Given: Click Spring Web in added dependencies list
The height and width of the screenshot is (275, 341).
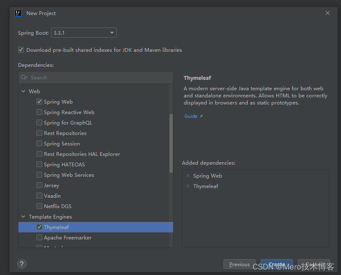Looking at the screenshot, I should click(x=208, y=176).
